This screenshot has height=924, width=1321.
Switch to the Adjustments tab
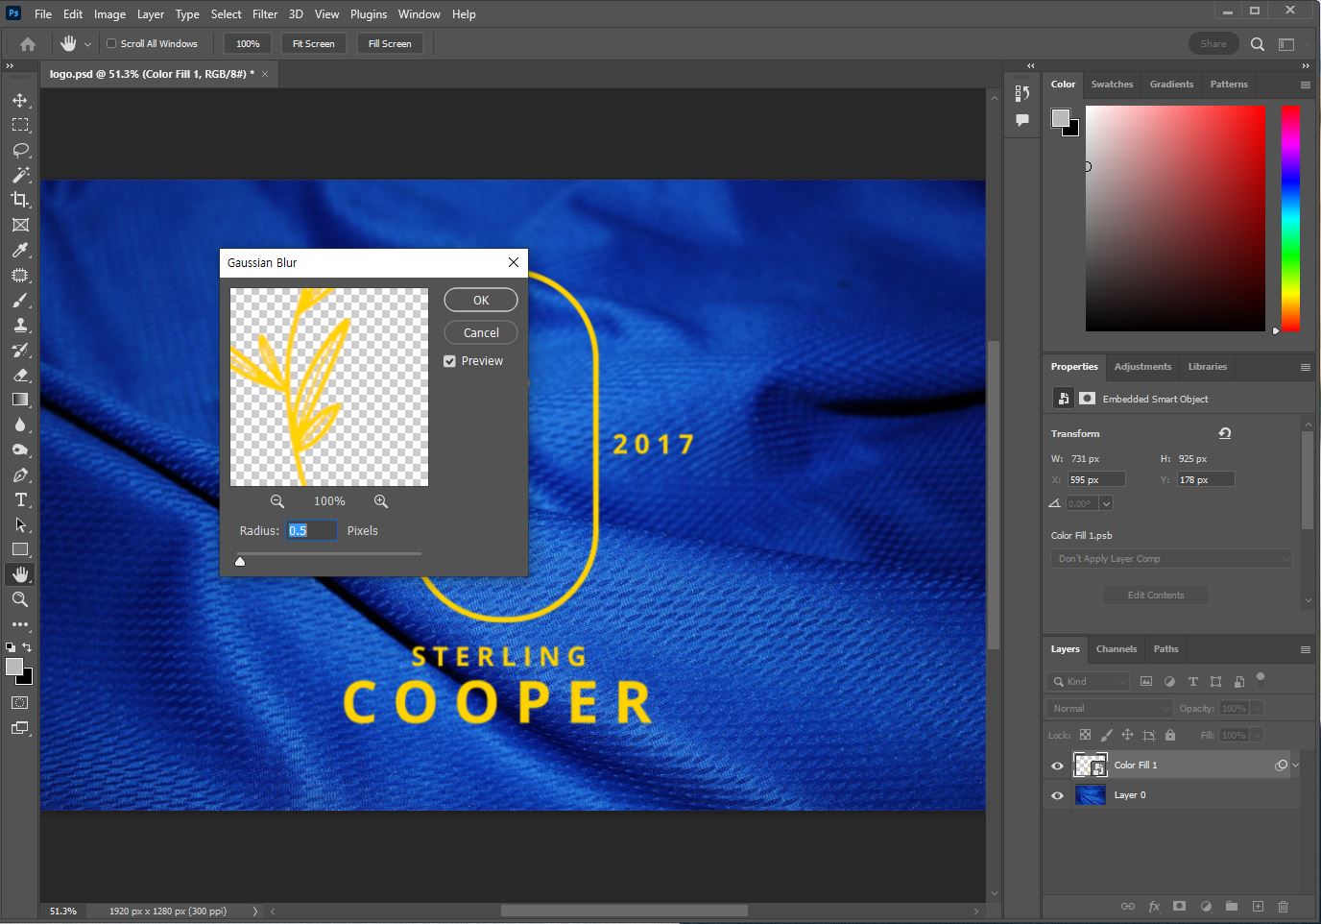pyautogui.click(x=1142, y=367)
